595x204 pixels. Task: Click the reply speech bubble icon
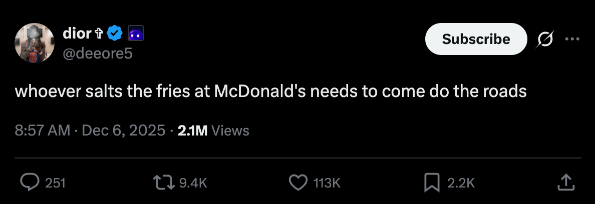[x=30, y=182]
